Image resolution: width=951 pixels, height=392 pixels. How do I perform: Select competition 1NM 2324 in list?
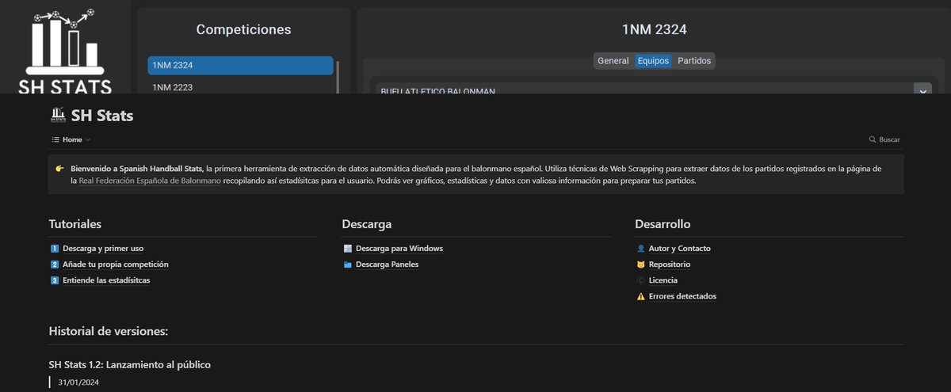click(x=240, y=65)
